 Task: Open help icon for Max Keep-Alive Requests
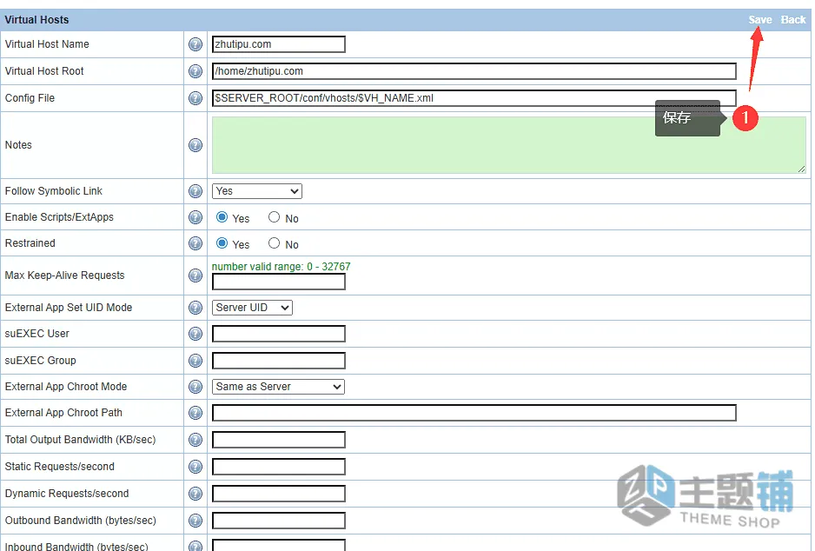(195, 275)
